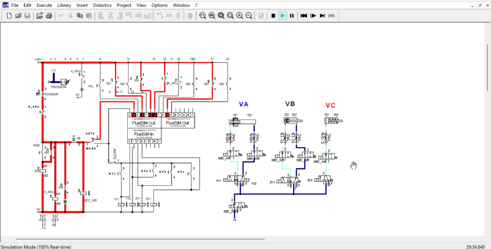Return to the previous zoom view
The image size is (491, 249).
212,16
